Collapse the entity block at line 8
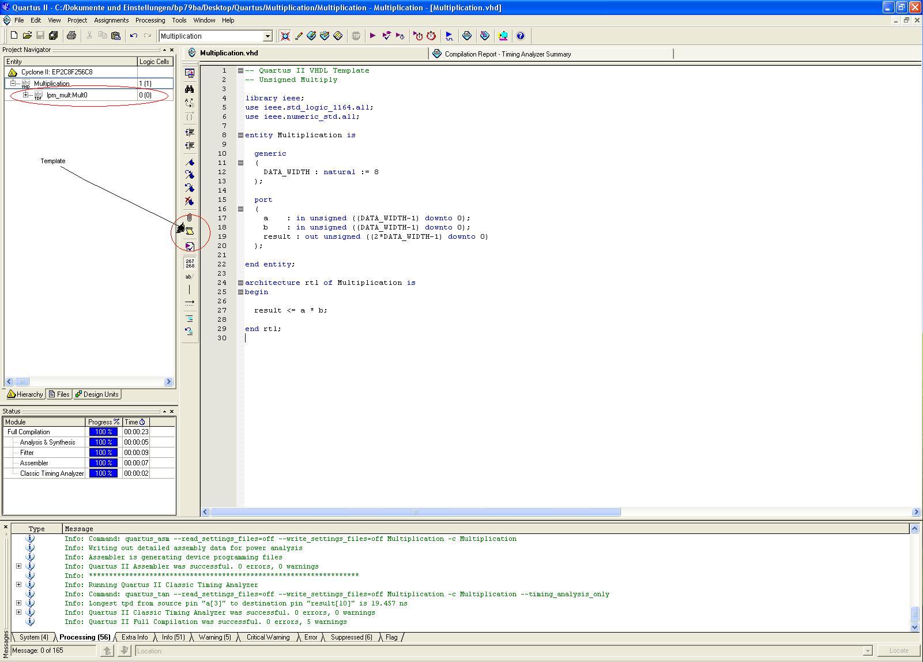The height and width of the screenshot is (662, 923). click(x=240, y=135)
